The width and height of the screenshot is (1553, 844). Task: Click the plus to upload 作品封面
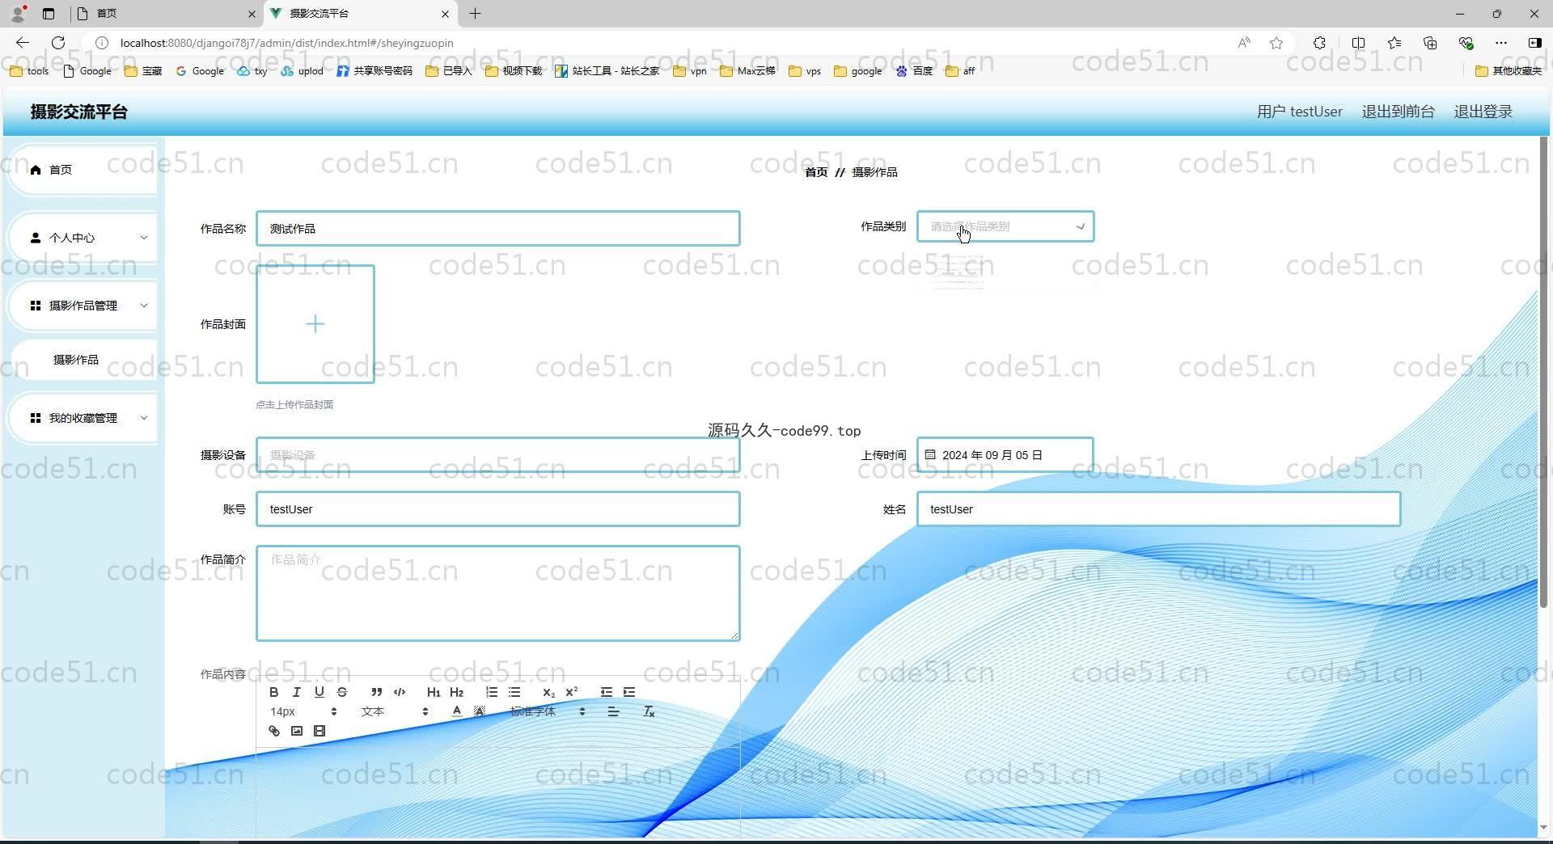click(315, 324)
